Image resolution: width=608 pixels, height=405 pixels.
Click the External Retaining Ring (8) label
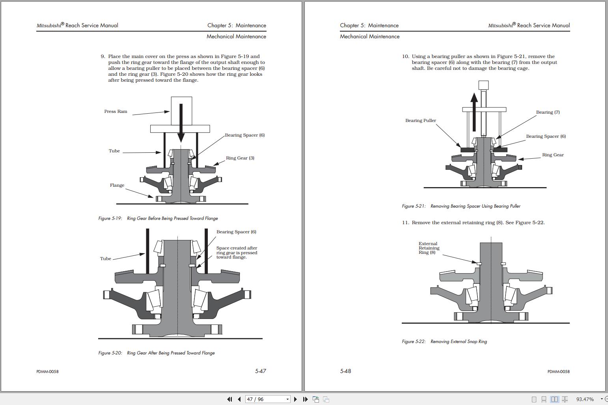pyautogui.click(x=429, y=248)
